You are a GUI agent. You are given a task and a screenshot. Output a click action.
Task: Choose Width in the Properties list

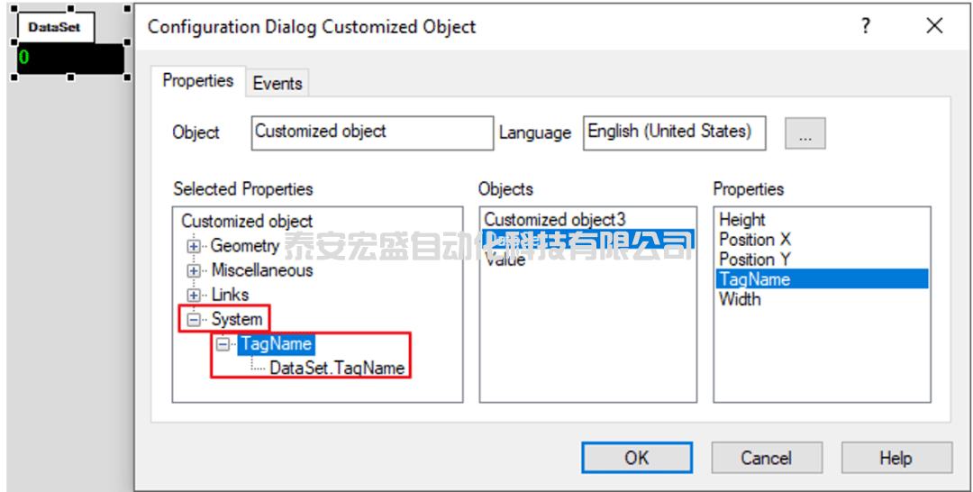[740, 299]
